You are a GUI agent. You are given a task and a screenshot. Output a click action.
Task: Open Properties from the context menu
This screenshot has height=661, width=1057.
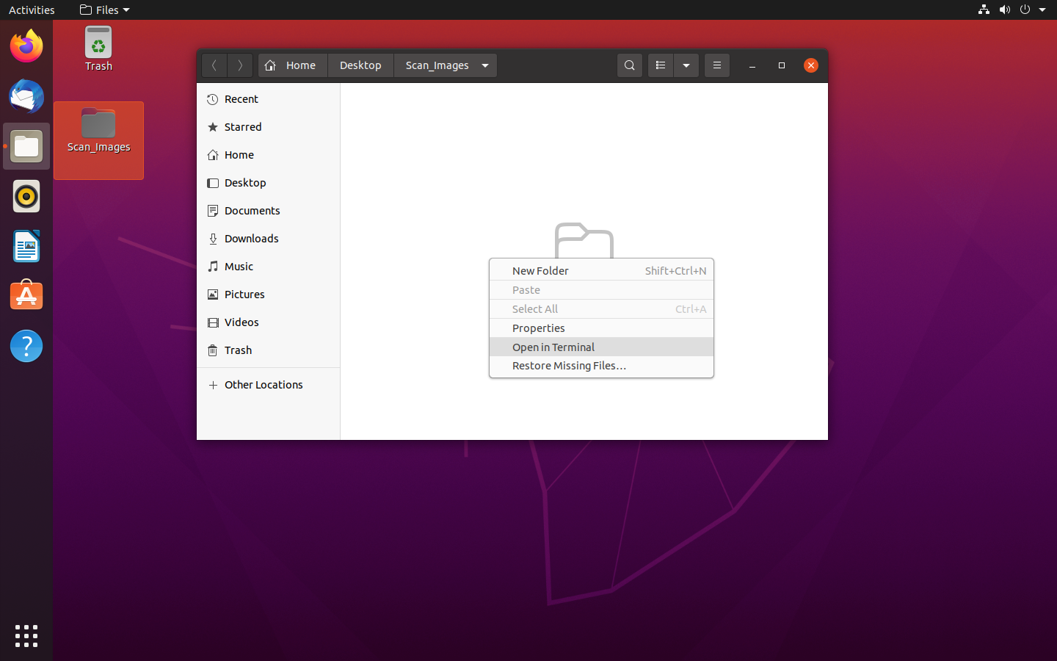click(x=538, y=328)
